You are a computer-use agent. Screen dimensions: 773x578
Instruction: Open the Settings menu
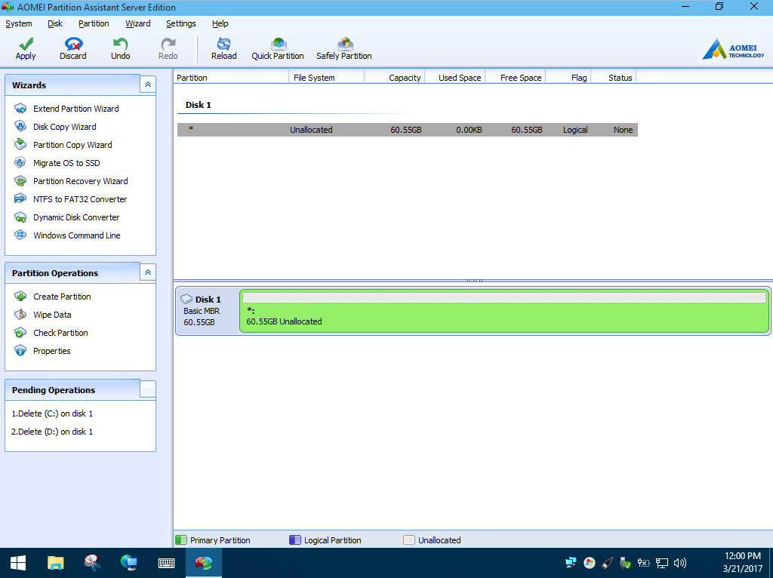click(x=181, y=23)
